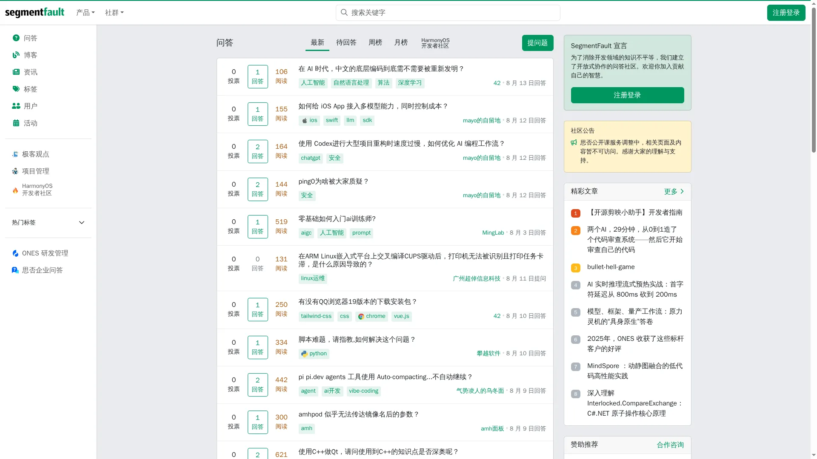This screenshot has height=459, width=817.
Task: Expand the 热门标签 section
Action: pos(48,223)
